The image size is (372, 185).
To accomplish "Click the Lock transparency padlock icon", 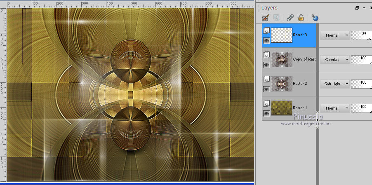I will point(301,18).
